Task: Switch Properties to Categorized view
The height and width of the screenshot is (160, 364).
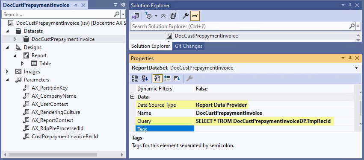Action: [135, 79]
